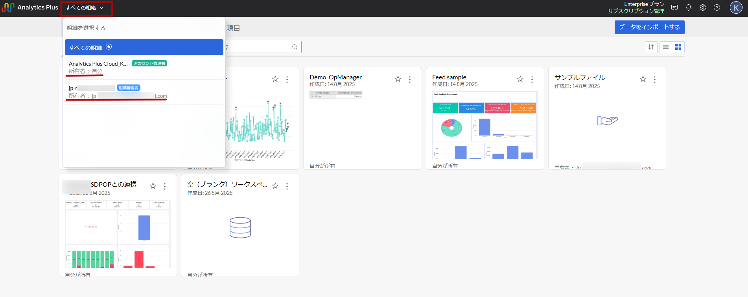748x297 pixels.
Task: Star the Demo_OpManager workspace as favorite
Action: pos(398,79)
